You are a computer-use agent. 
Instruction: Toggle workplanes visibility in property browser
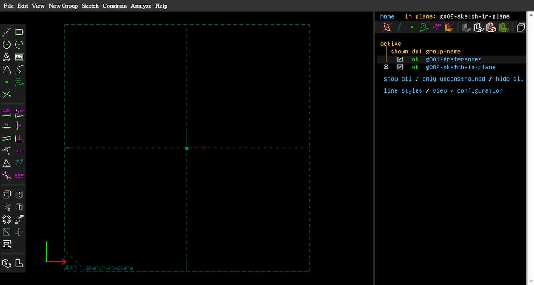[388, 28]
